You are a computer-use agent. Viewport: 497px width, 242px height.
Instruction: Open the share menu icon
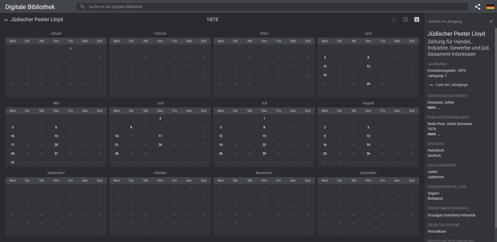click(478, 7)
